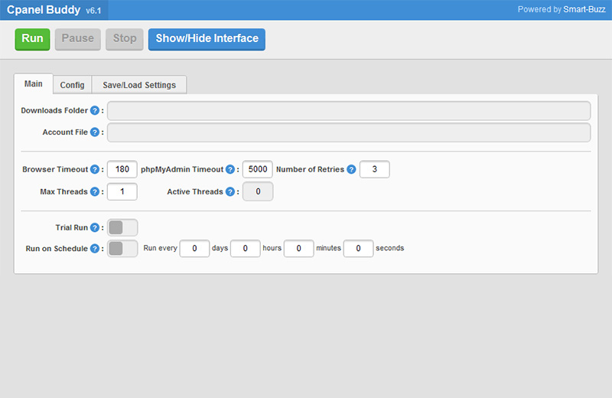This screenshot has height=398, width=612.
Task: Click the Run every hours field
Action: click(245, 249)
